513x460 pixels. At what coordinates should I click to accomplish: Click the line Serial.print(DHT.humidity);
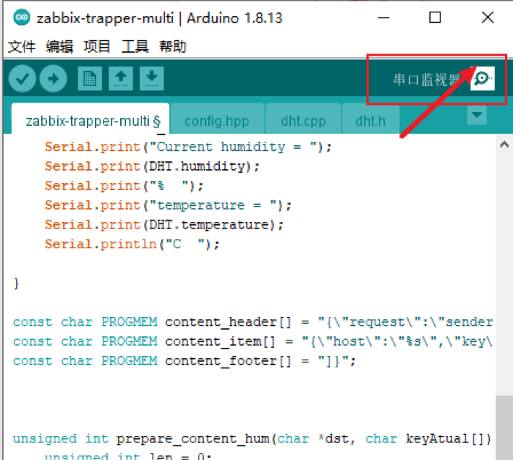152,166
